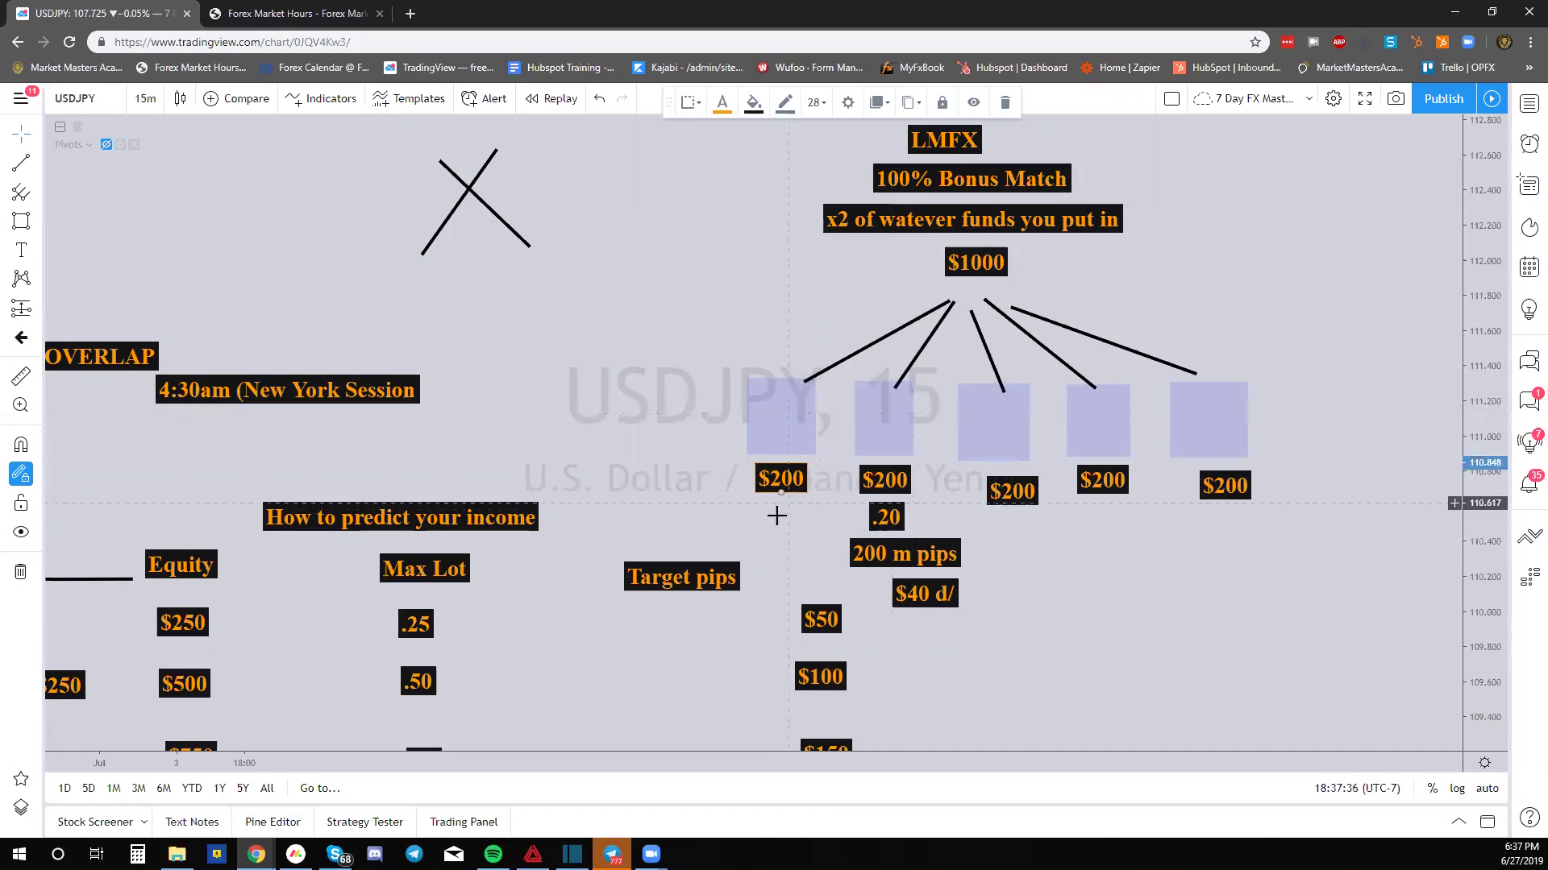Viewport: 1548px width, 870px height.
Task: Activate the ruler measure tool
Action: pyautogui.click(x=21, y=375)
